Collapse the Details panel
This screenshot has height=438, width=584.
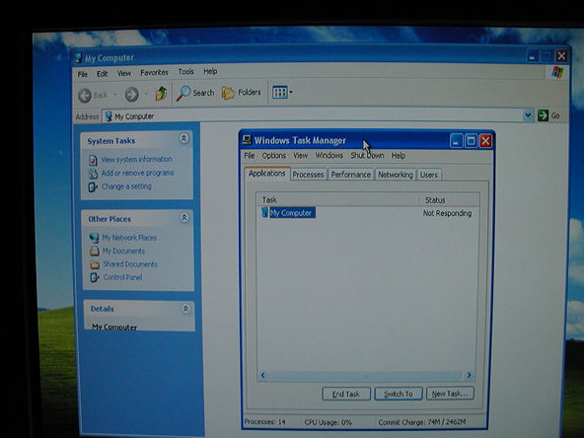(185, 309)
